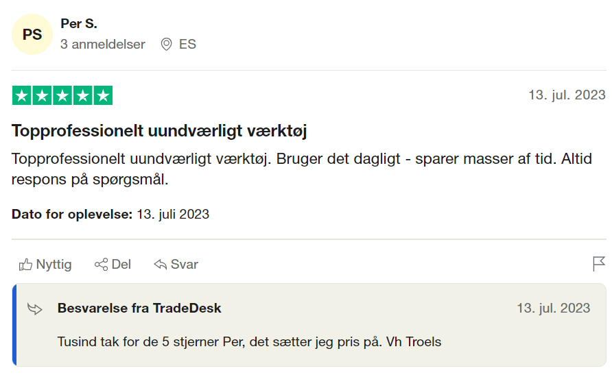Click the fifth green rating star
This screenshot has width=612, height=375.
(103, 95)
